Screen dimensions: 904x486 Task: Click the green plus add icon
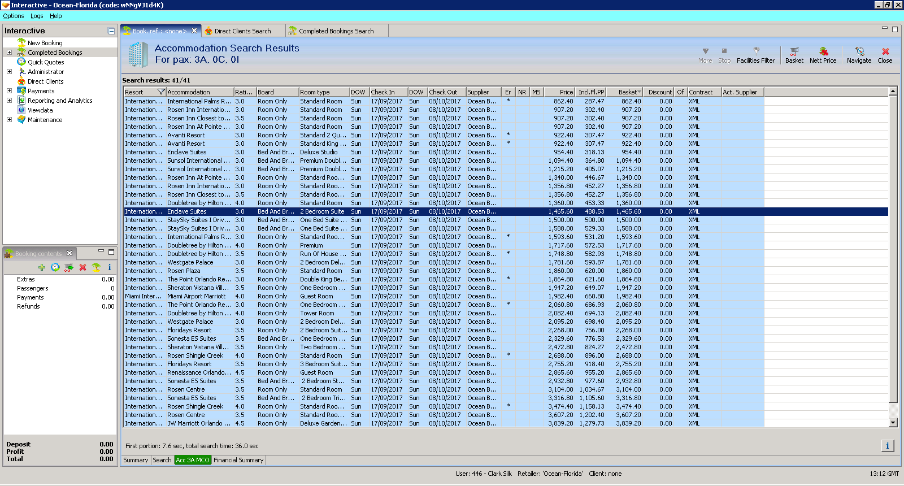click(x=42, y=267)
